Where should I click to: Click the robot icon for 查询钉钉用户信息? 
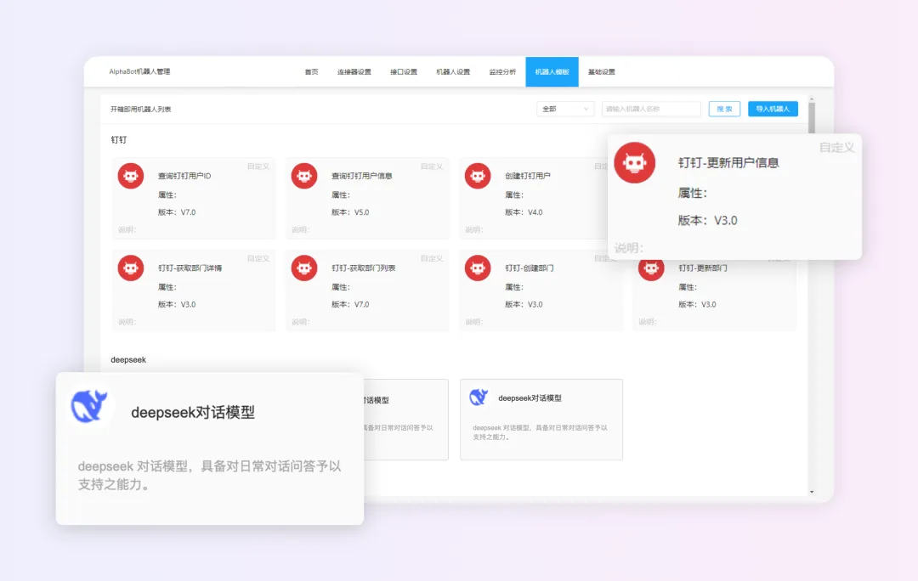point(304,176)
